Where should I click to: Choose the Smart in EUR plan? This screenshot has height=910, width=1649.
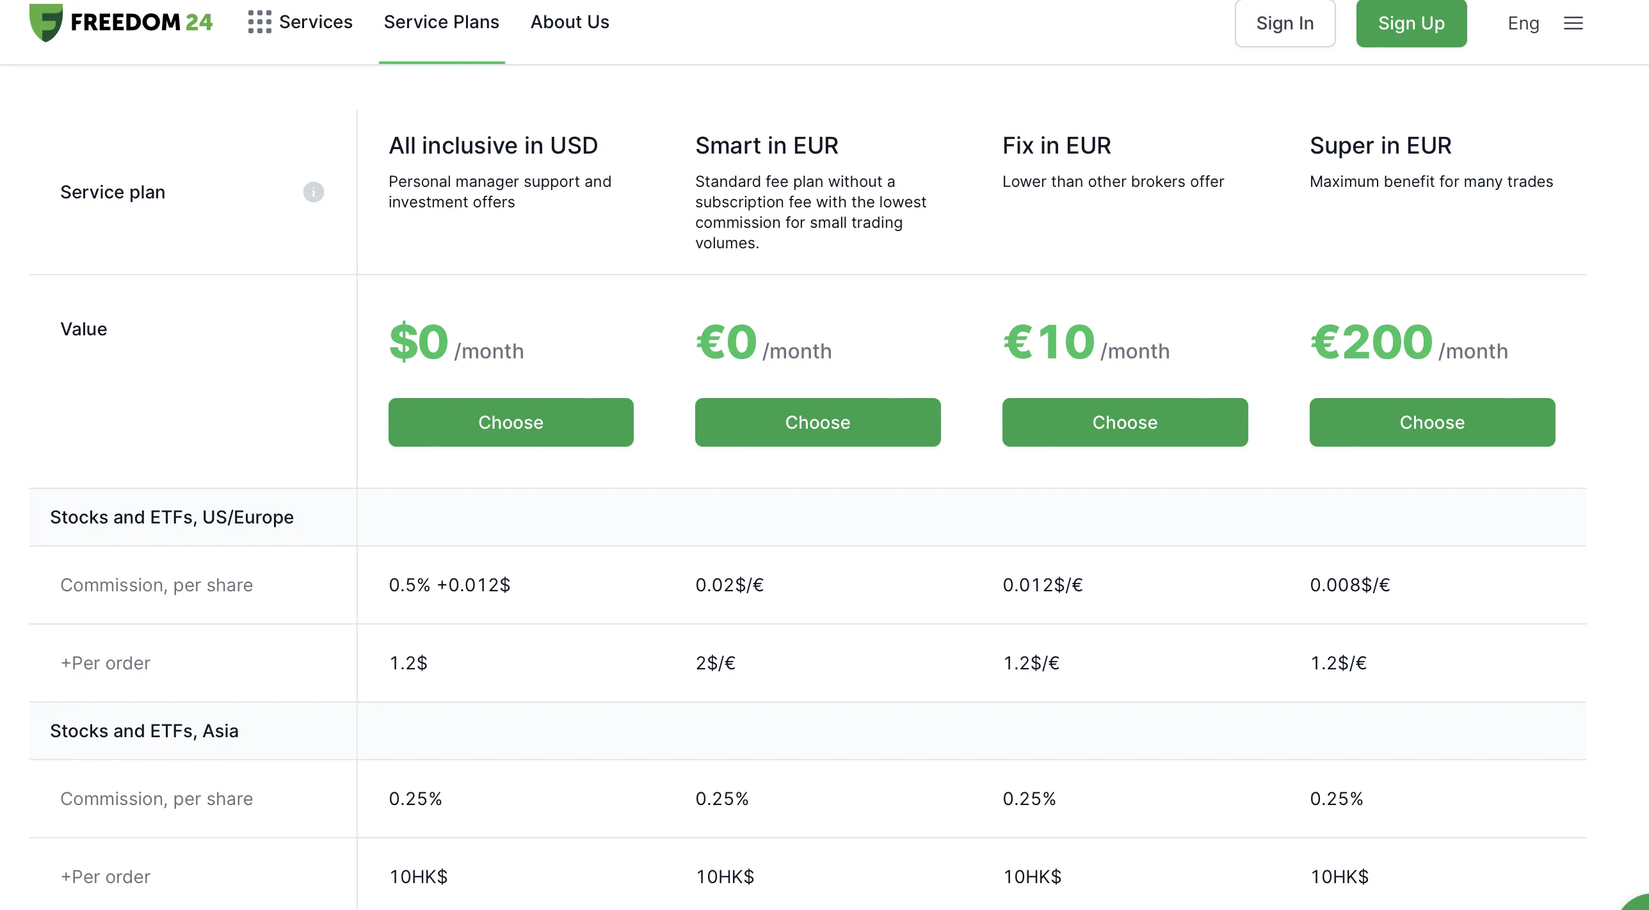click(817, 422)
